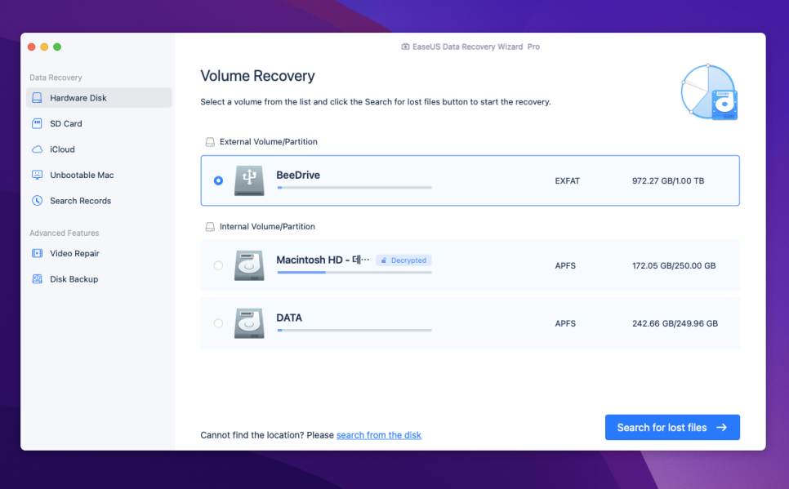
Task: Click the Internal Volume/Partition drive icon
Action: click(210, 227)
